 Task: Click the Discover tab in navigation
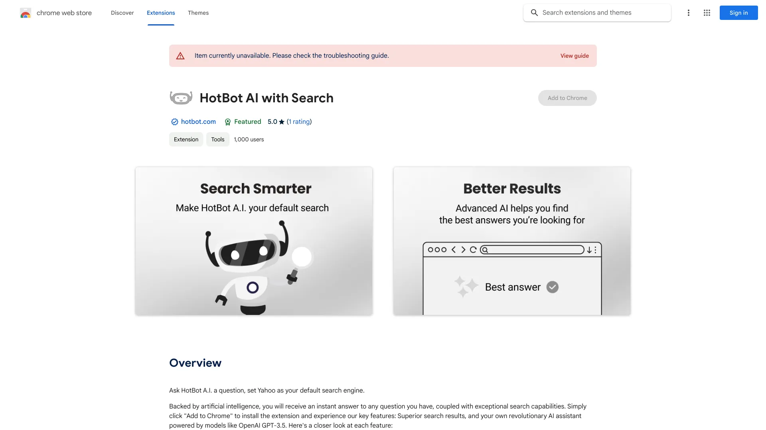click(x=122, y=13)
